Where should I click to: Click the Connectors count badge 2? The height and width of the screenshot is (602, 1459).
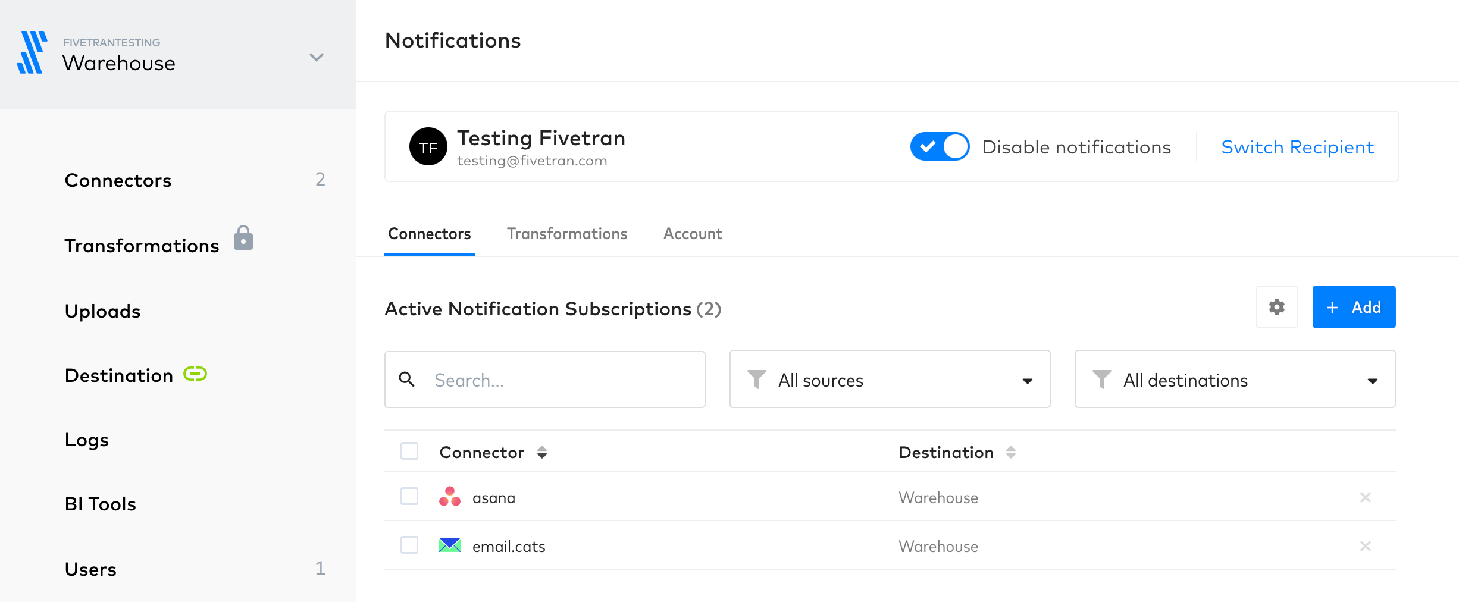click(x=320, y=179)
